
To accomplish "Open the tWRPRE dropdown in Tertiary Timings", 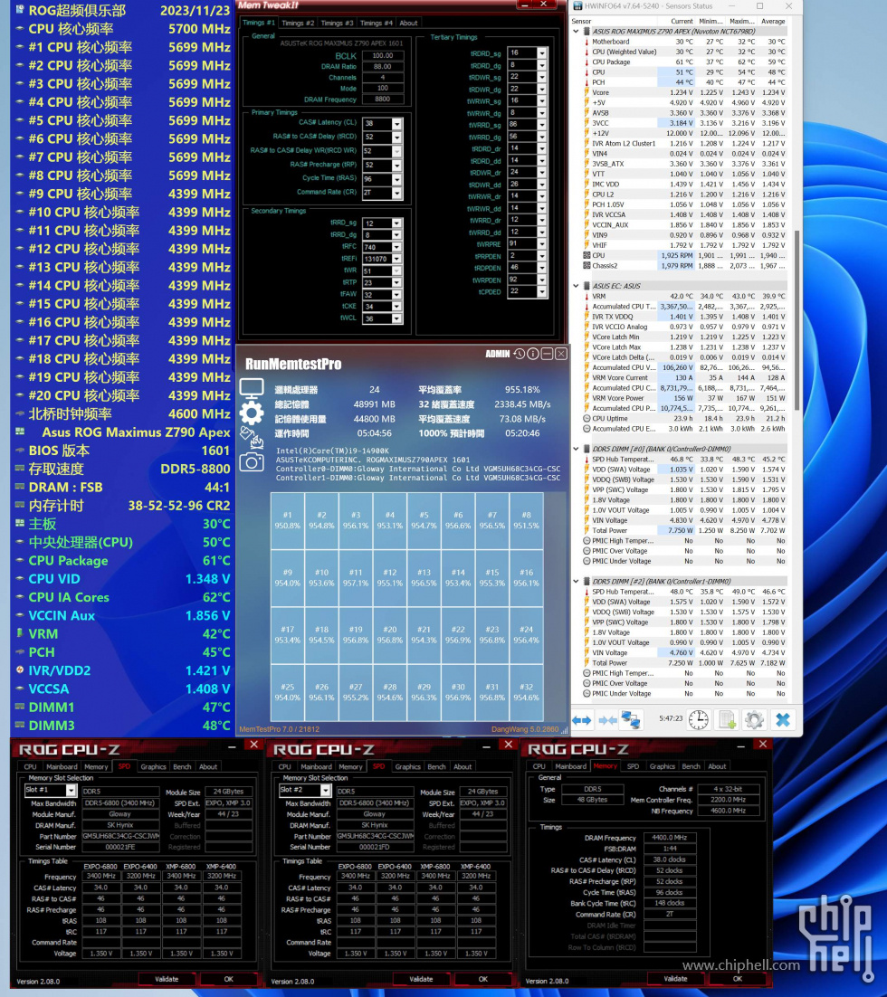I will coord(542,244).
